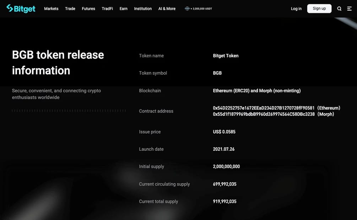Viewport: 357px width, 220px height.
Task: Open the Bitget logo home link
Action: click(x=21, y=9)
